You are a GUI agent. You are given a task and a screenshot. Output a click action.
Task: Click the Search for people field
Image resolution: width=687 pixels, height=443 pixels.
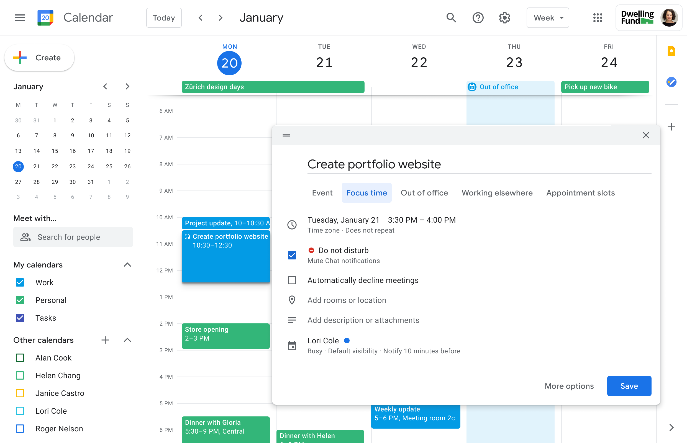pos(73,237)
